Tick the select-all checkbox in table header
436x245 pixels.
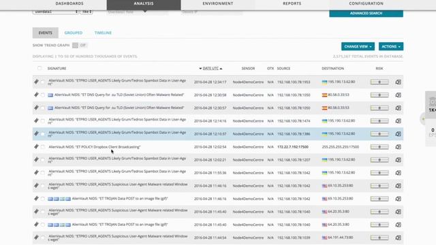coord(40,68)
